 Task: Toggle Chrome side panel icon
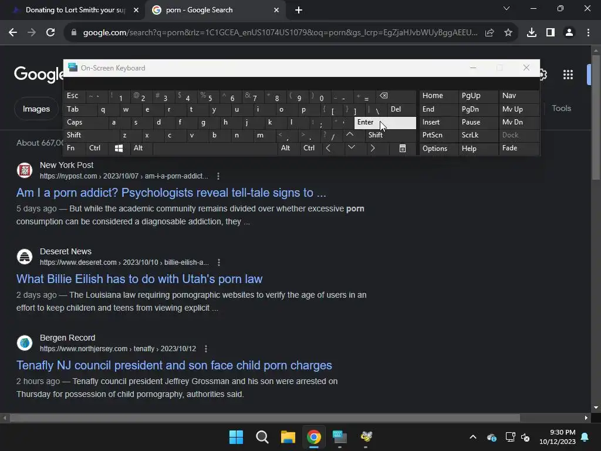[551, 33]
